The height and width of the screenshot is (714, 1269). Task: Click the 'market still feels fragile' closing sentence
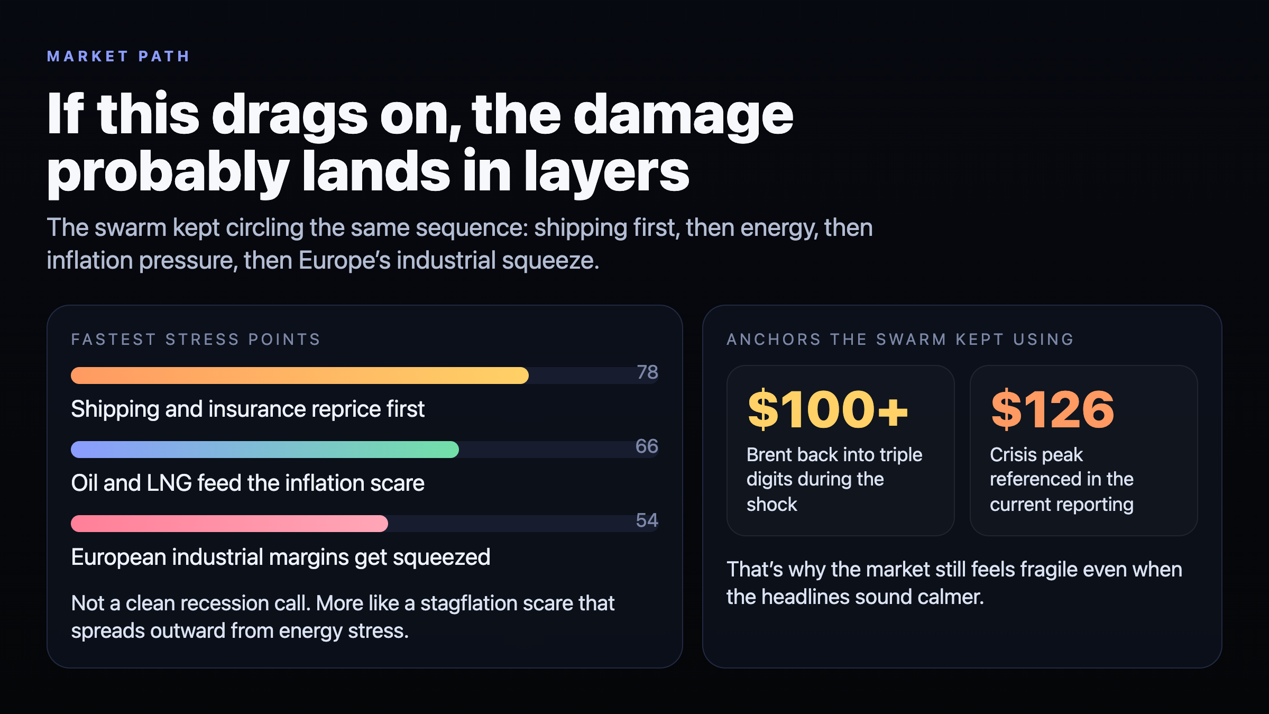(x=954, y=583)
